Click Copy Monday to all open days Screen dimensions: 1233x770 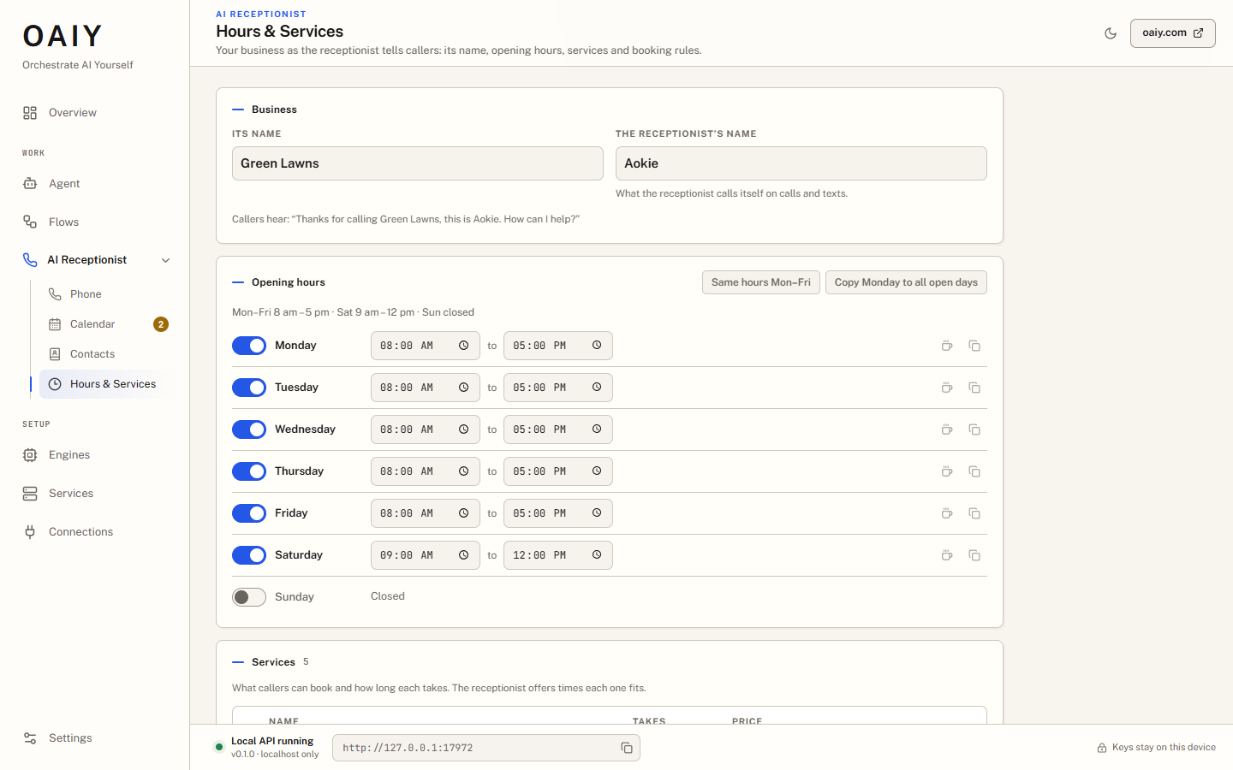coord(906,282)
